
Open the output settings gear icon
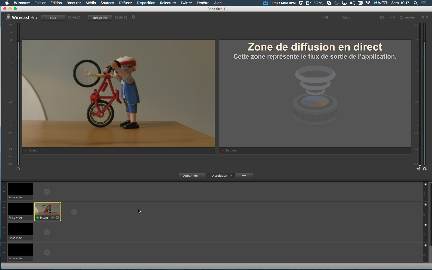click(133, 17)
